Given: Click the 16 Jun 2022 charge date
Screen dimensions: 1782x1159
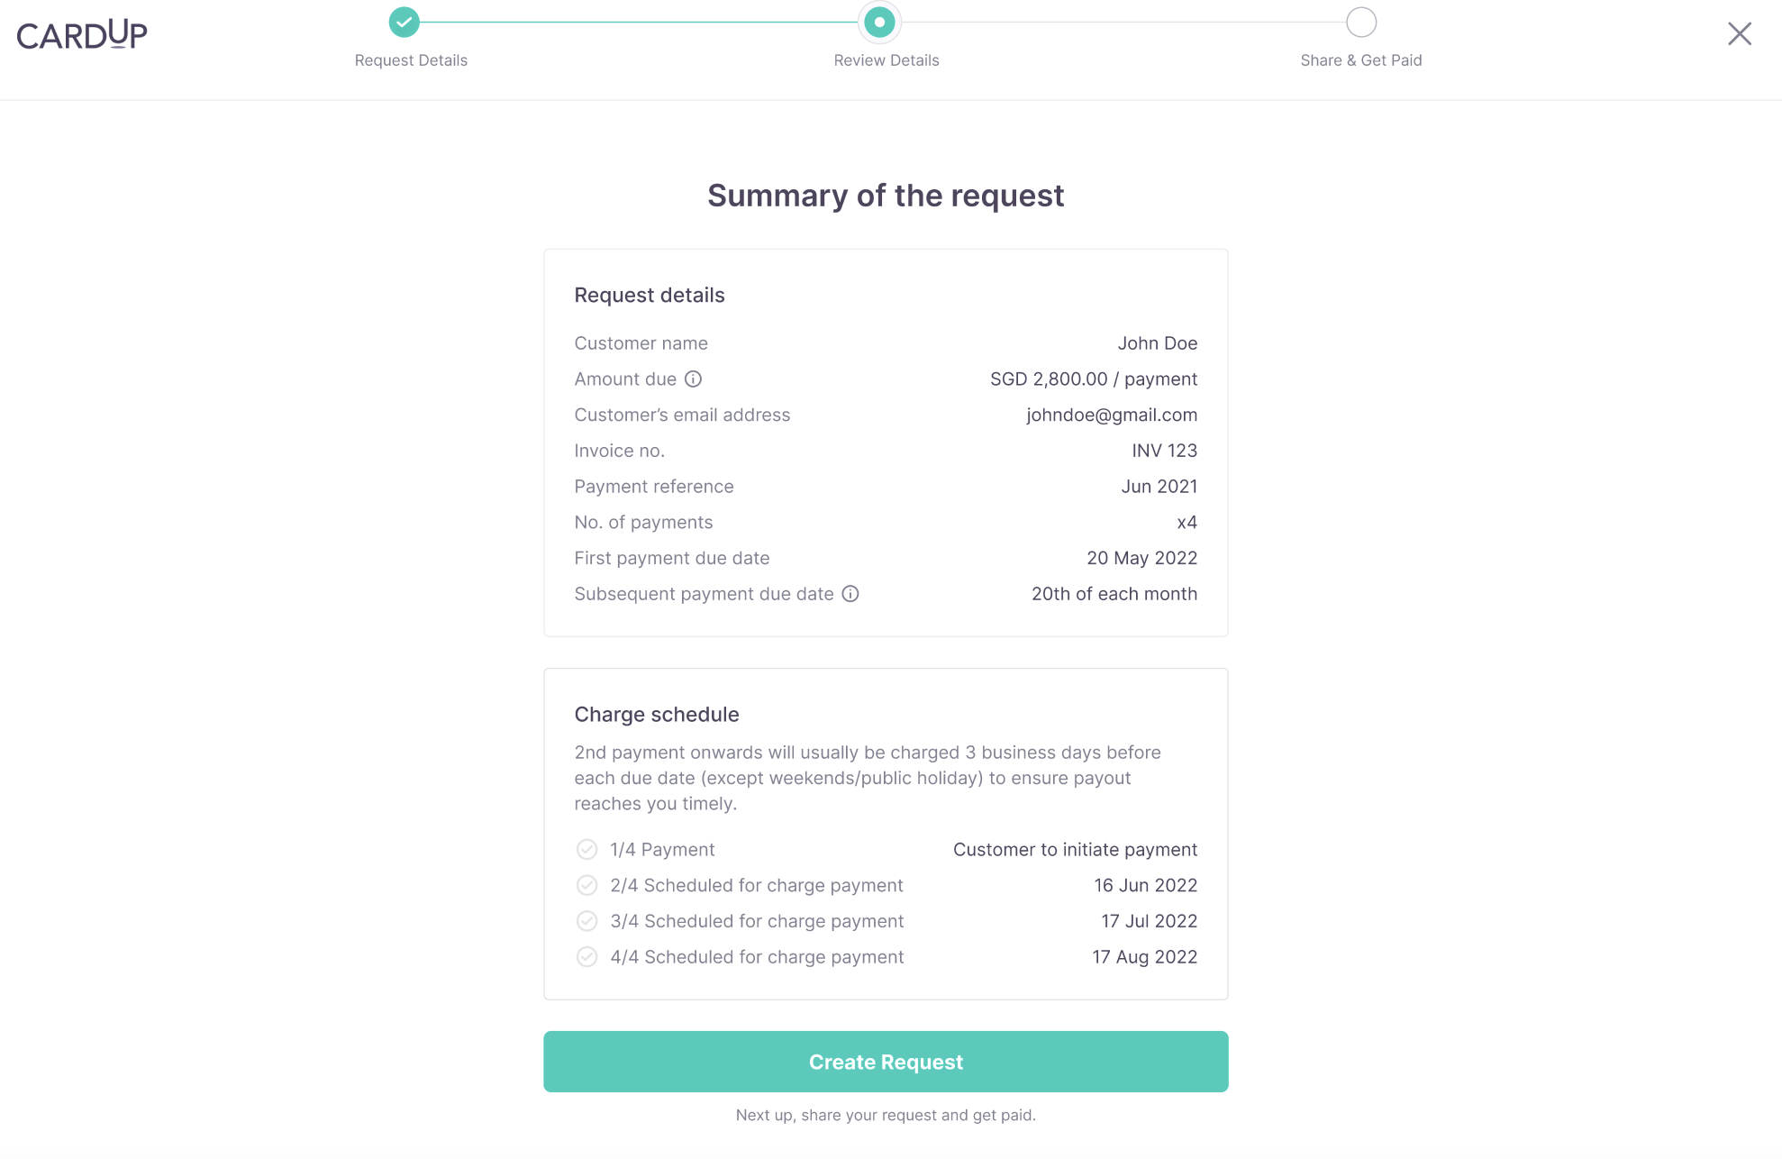Looking at the screenshot, I should point(1146,886).
